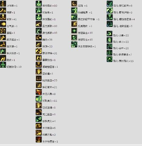Select the 物理暴击+10 green star icon

(x=74, y=31)
